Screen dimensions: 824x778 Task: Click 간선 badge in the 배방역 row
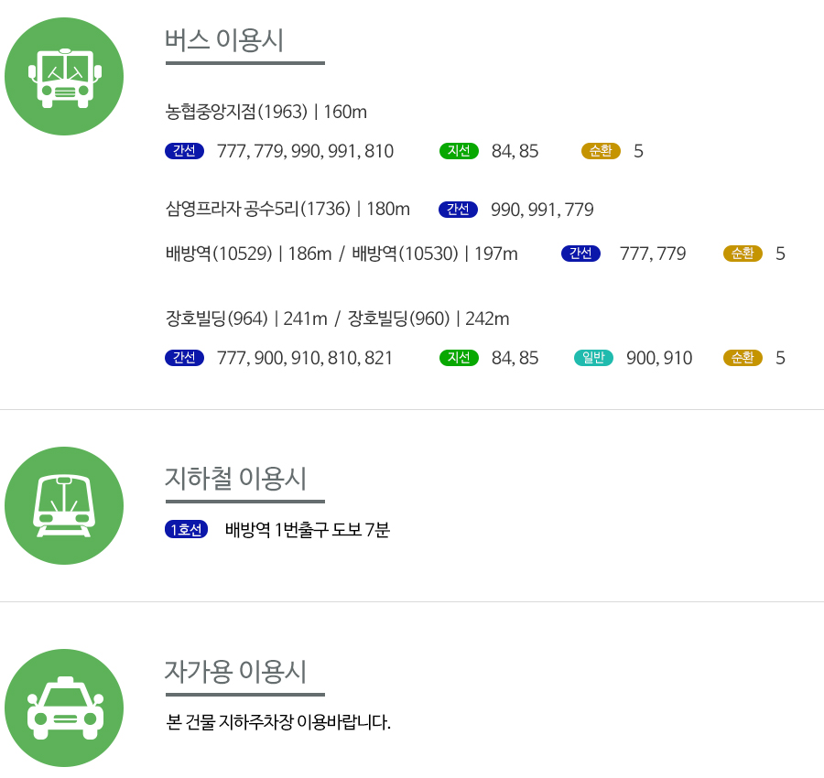pyautogui.click(x=580, y=254)
